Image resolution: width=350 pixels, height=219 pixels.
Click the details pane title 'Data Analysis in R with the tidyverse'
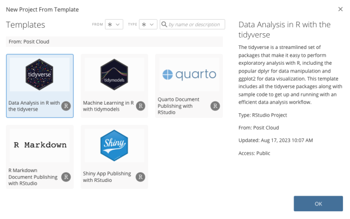pos(284,29)
